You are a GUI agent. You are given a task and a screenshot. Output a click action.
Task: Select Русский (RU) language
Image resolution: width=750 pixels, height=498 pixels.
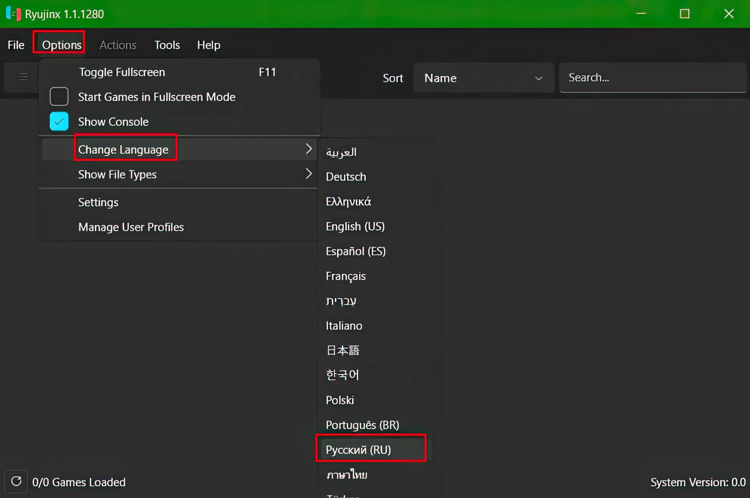(359, 450)
